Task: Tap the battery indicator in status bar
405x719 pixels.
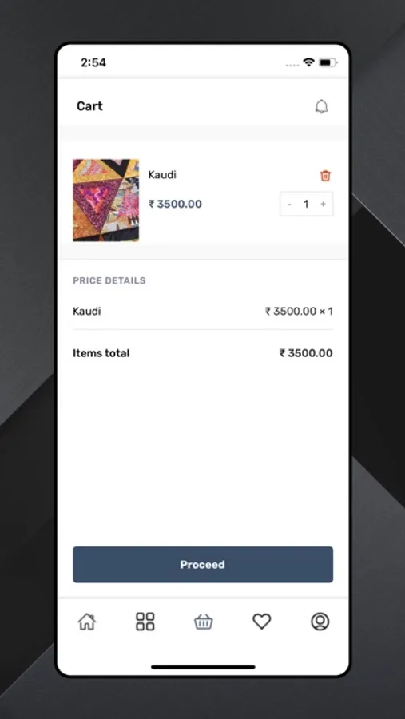Action: (328, 62)
